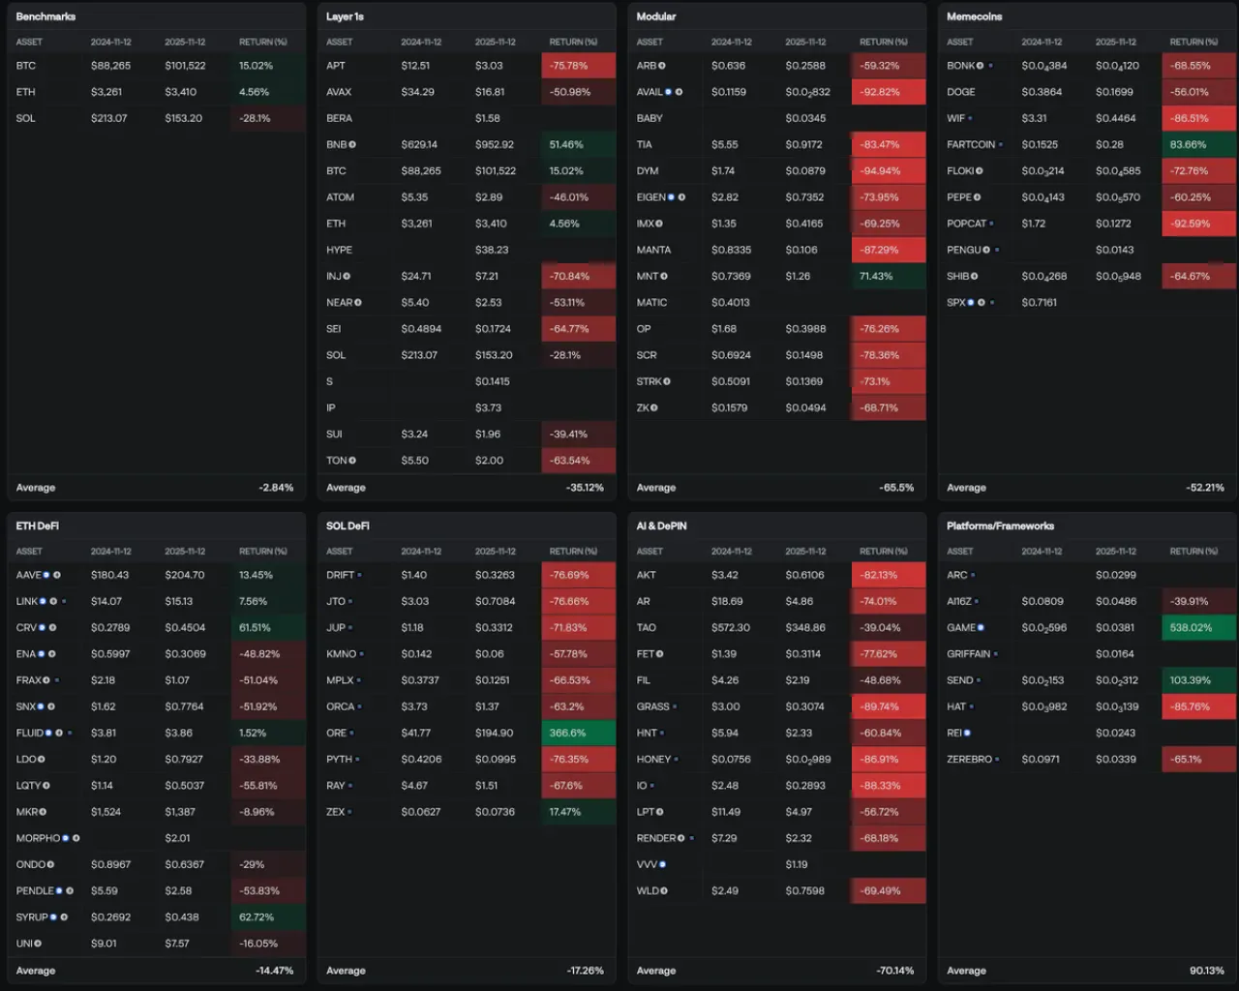Click CRV return cell 61.51%
Screen dimensions: 1239x991
pyautogui.click(x=269, y=628)
